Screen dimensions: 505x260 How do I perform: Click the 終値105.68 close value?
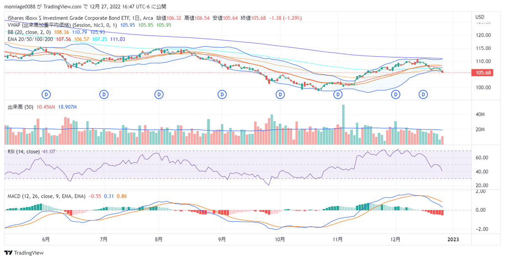[253, 18]
